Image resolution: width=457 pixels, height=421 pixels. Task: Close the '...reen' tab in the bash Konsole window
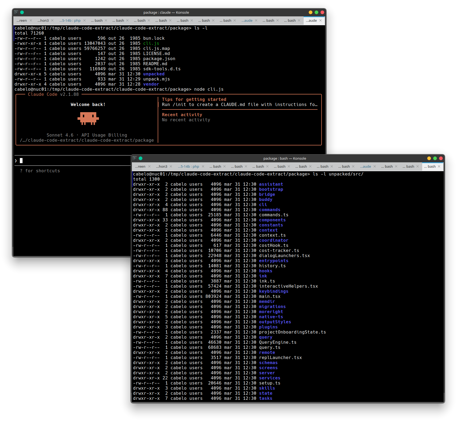pos(149,166)
